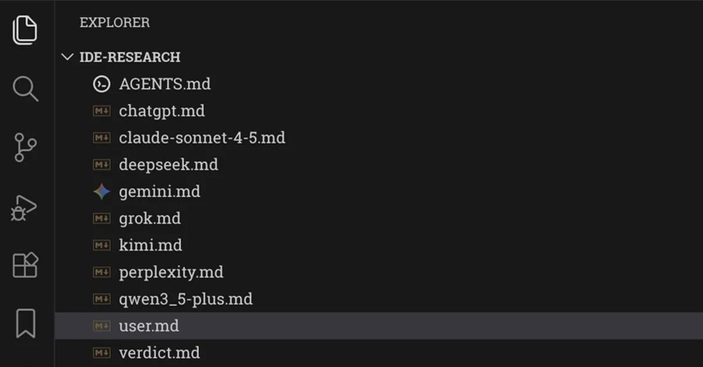Image resolution: width=703 pixels, height=367 pixels.
Task: Click the Bookmarks sidebar icon
Action: point(25,323)
